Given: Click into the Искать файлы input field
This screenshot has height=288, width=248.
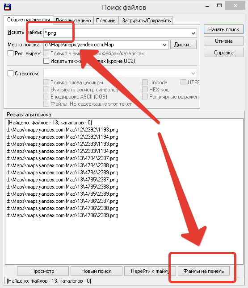Looking at the screenshot, I should [117, 33].
